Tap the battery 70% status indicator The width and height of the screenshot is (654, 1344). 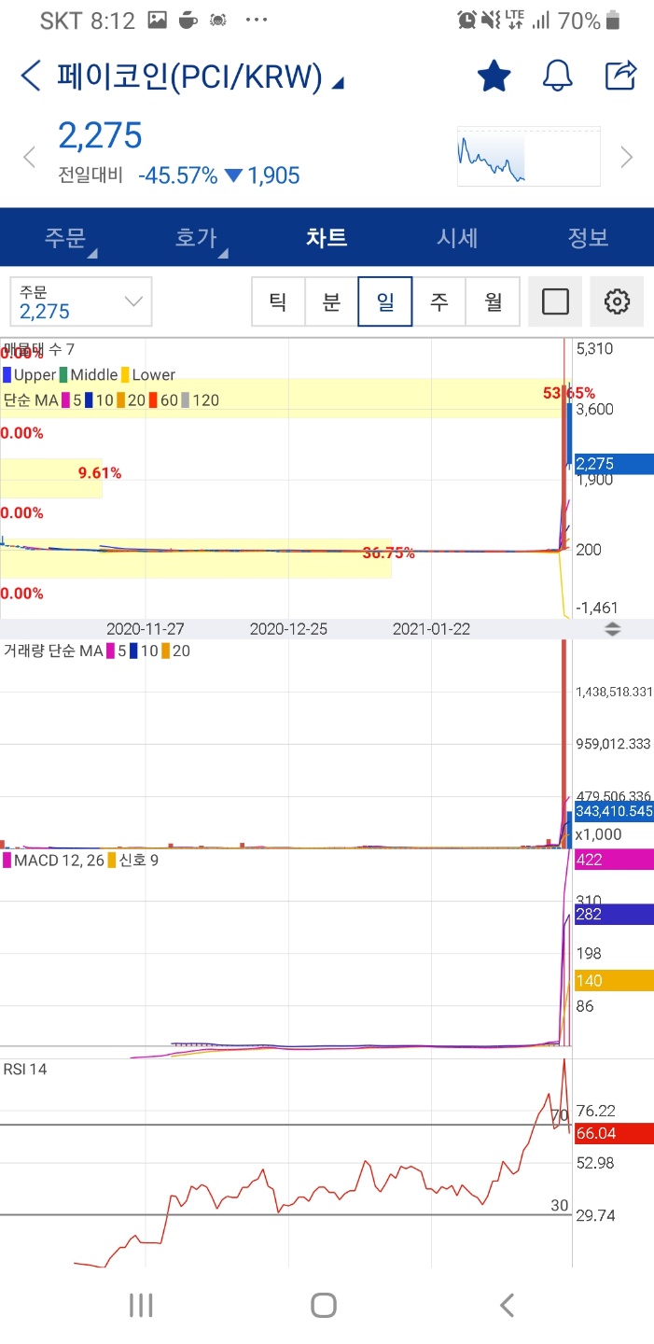pos(590,21)
